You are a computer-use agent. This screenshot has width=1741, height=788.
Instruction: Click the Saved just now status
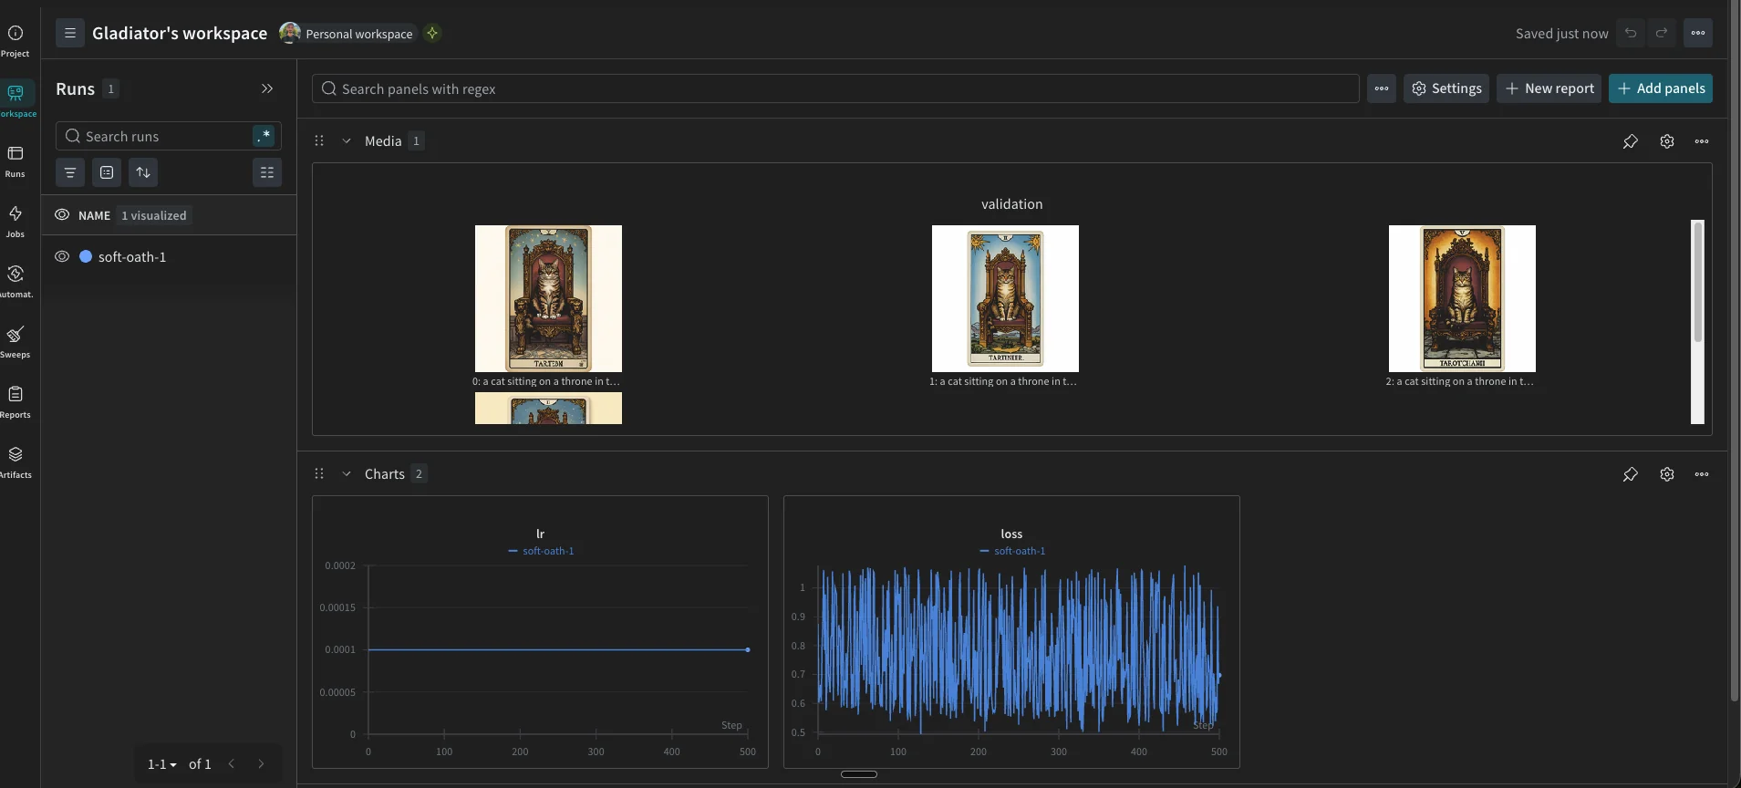[x=1561, y=34]
